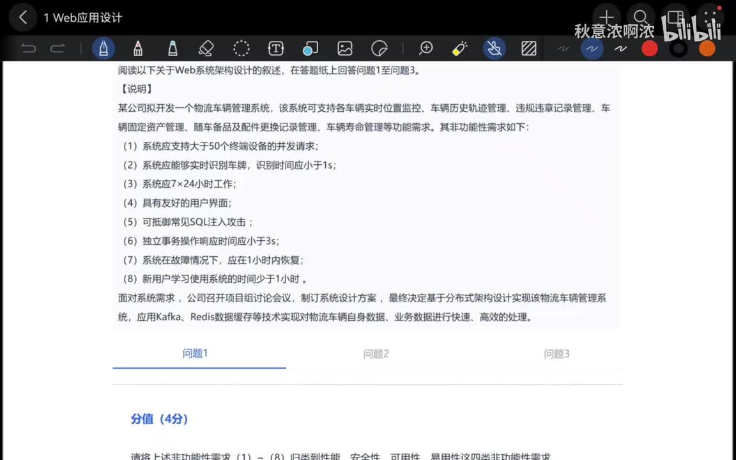Choose the thin stroke width
Screen dimensions: 736x460
[563, 49]
